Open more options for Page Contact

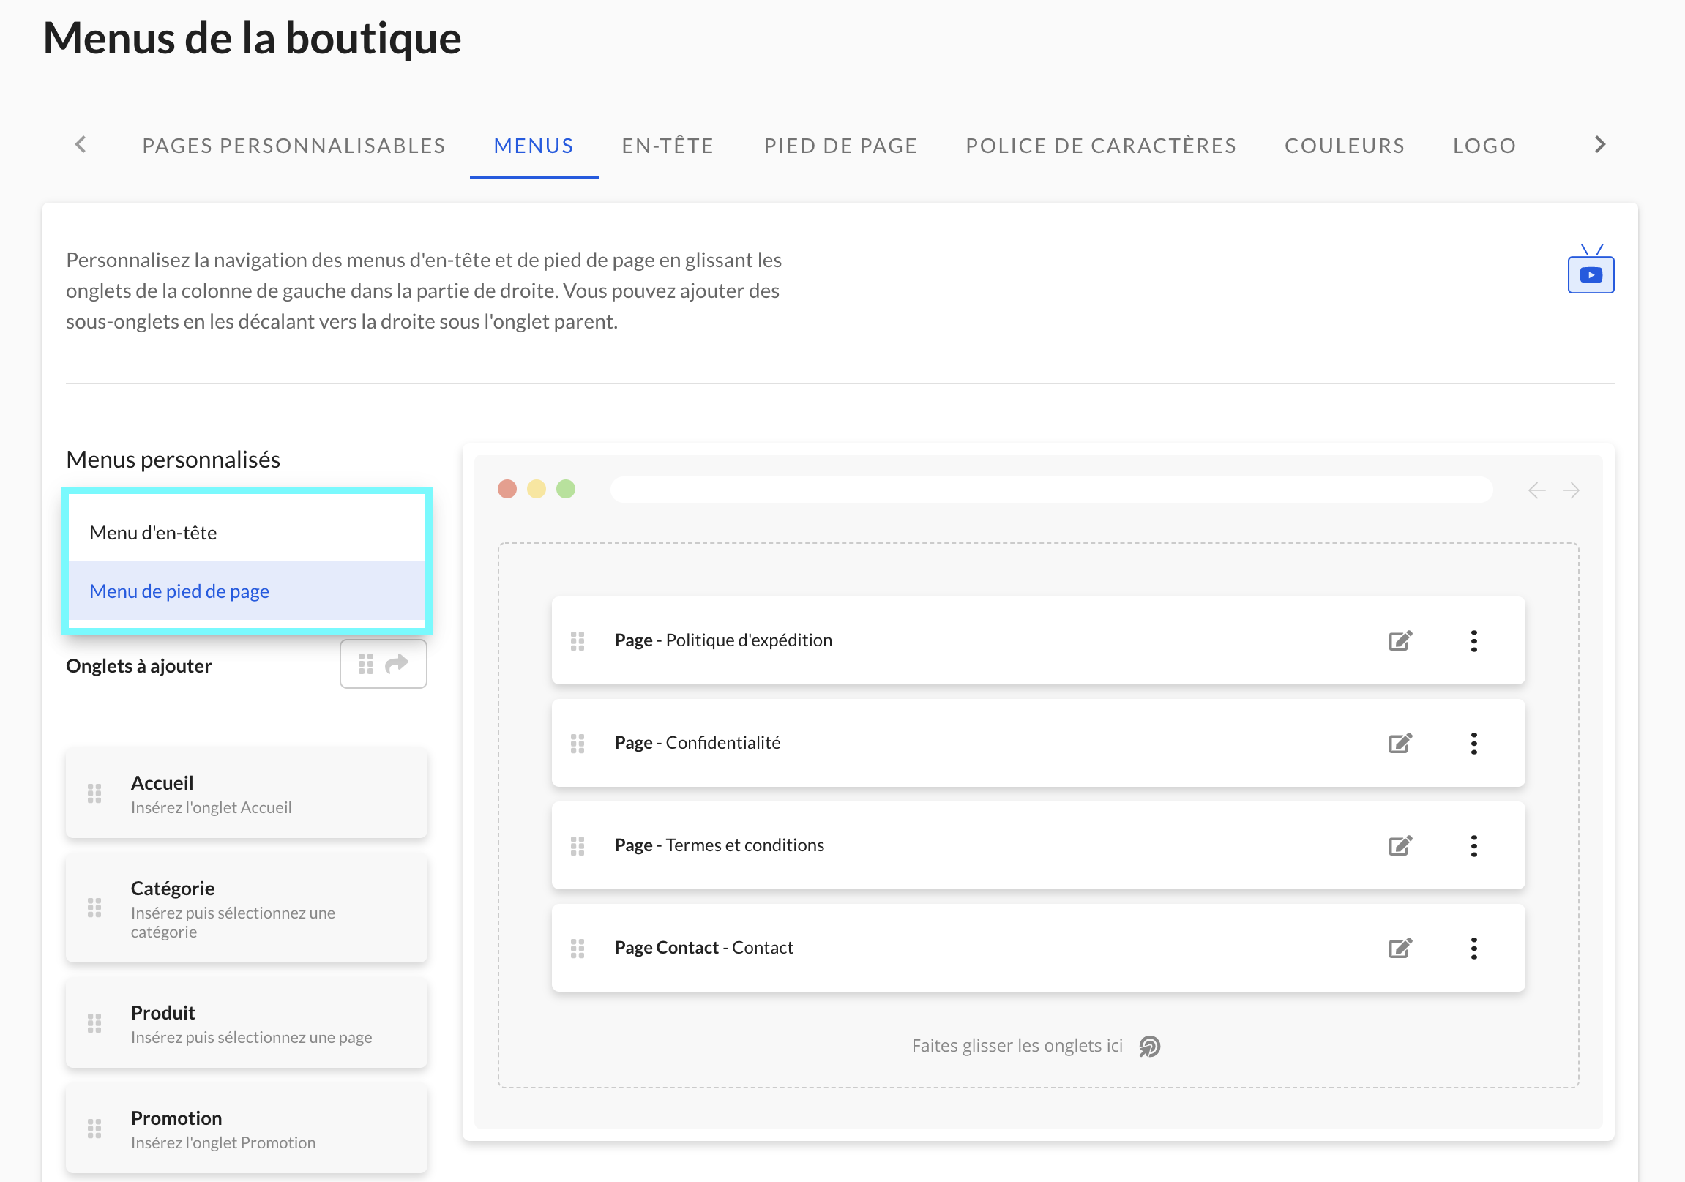click(x=1473, y=948)
